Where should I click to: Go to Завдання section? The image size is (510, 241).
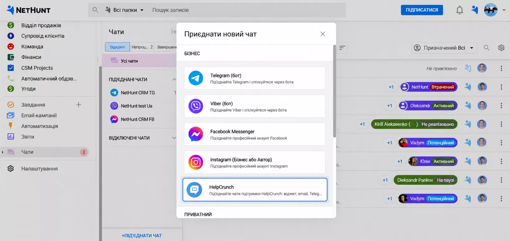click(x=33, y=105)
